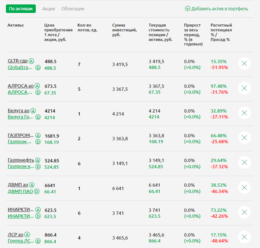Delete the Газпрнефть row
This screenshot has width=260, height=248.
(x=244, y=162)
